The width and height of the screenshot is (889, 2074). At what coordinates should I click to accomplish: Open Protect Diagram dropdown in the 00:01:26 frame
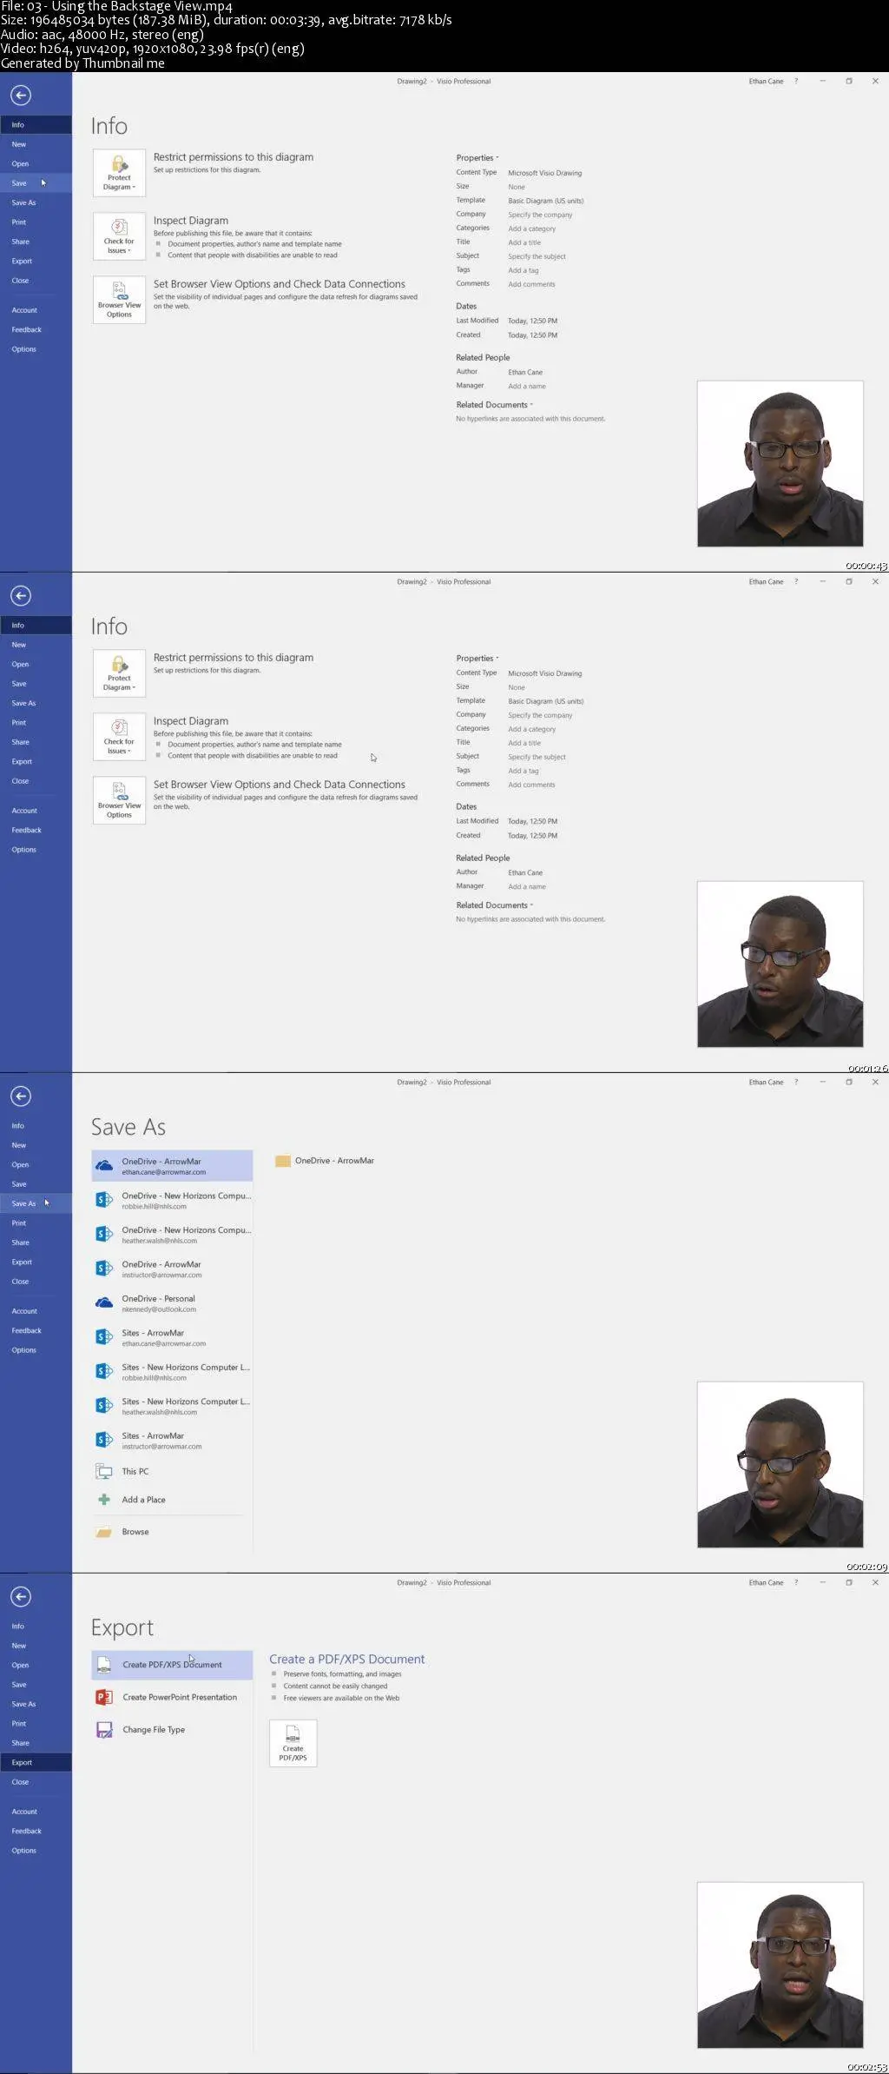point(119,673)
